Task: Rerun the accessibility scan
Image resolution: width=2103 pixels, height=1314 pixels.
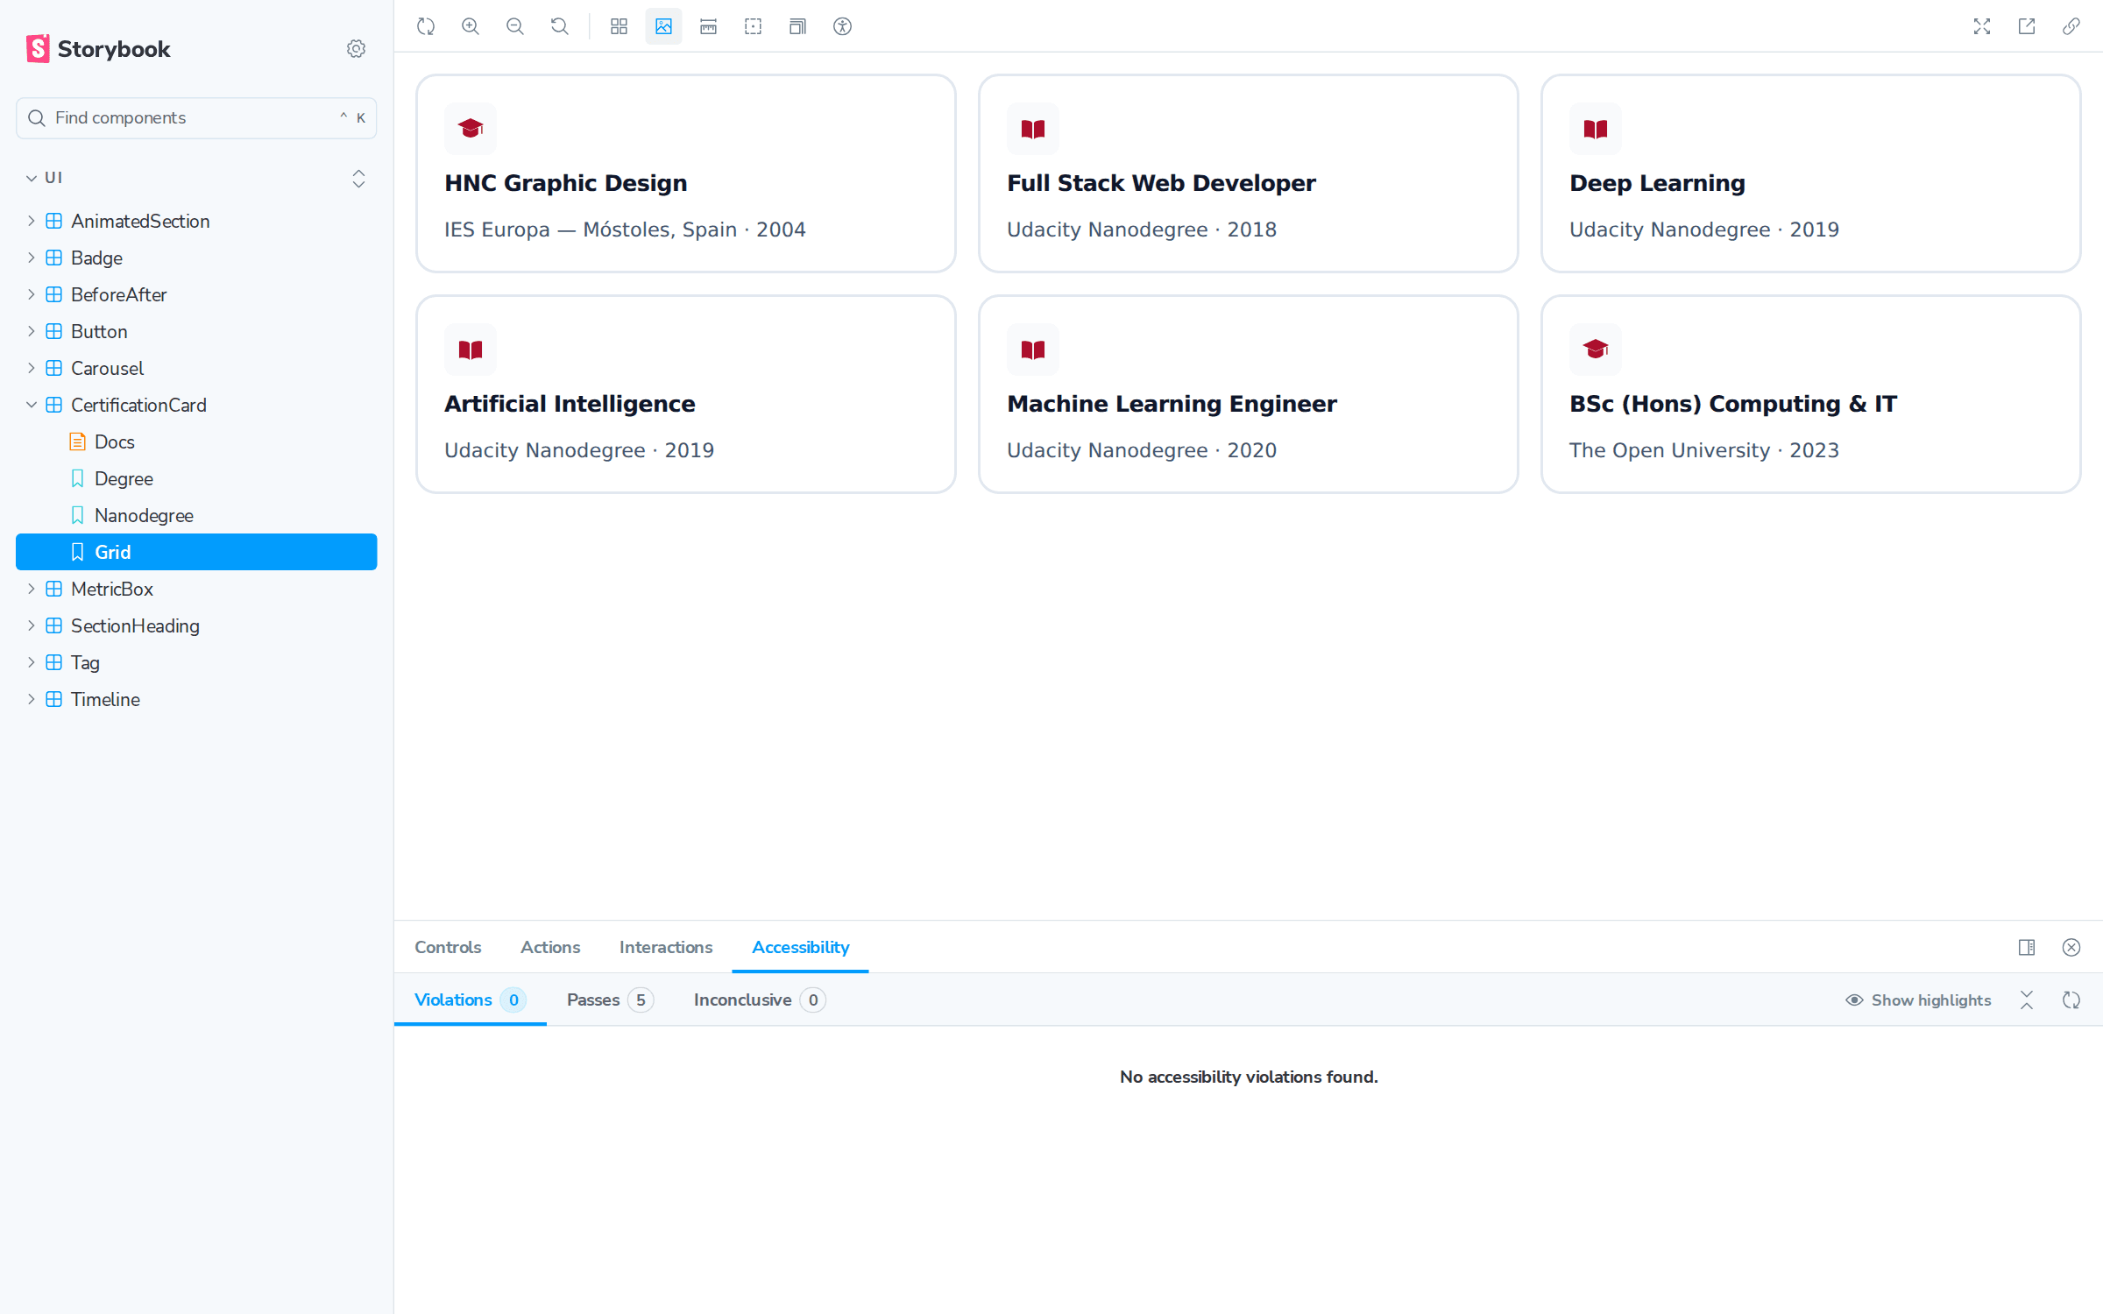Action: tap(2071, 1000)
